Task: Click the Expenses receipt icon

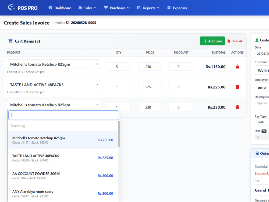Action: click(169, 8)
